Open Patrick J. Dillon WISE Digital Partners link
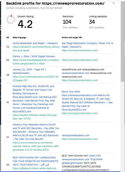 tap(34, 56)
